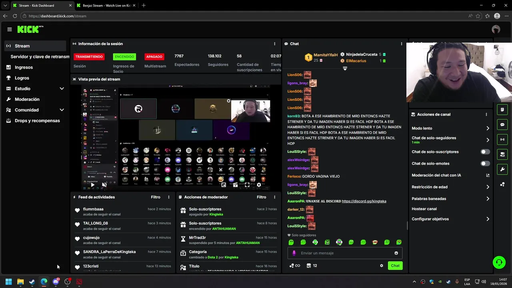The image size is (512, 288).
Task: Open Discord from the taskbar
Action: click(x=56, y=282)
